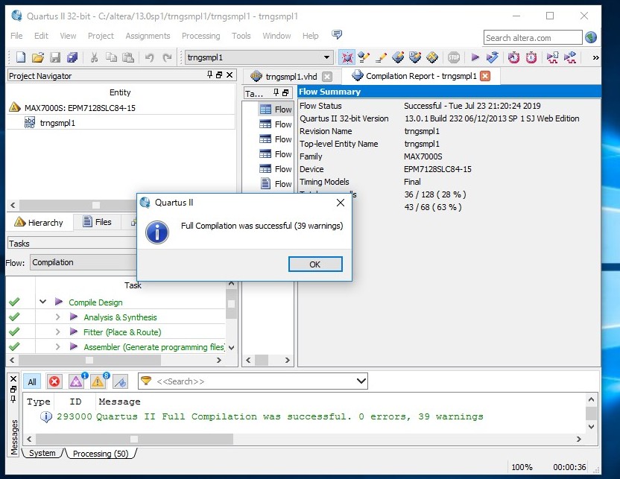The image size is (620, 479).
Task: Switch to the trngsmpl1.vhd tab
Action: (x=291, y=76)
